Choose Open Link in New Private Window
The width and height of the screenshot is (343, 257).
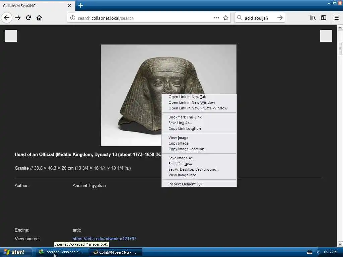click(x=199, y=108)
